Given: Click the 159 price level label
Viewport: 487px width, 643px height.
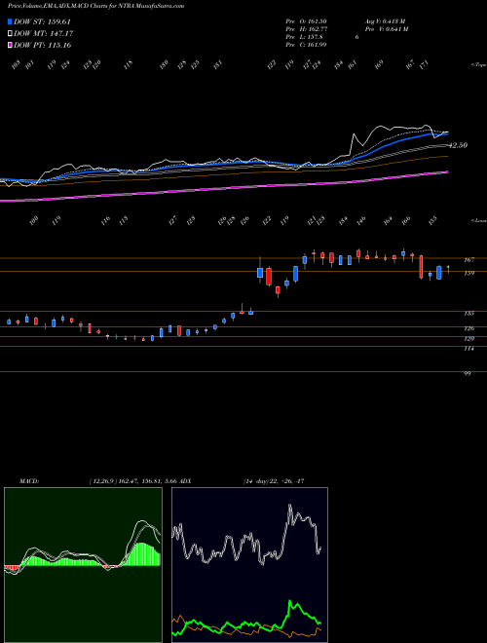Looking at the screenshot, I should click(x=469, y=273).
